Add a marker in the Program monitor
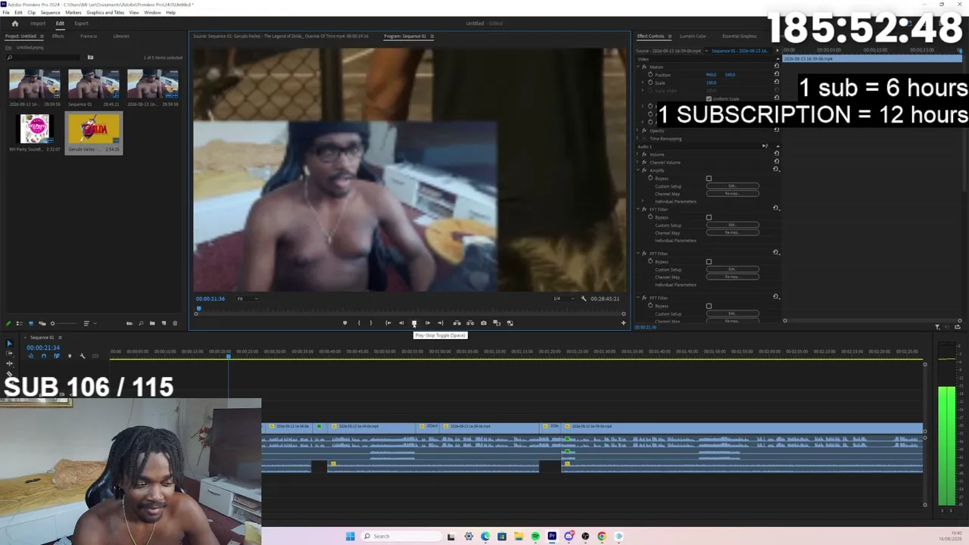 345,323
